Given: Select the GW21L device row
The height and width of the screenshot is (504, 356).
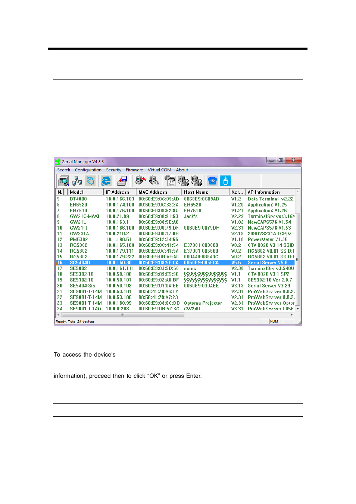Looking at the screenshot, I should tap(175, 222).
